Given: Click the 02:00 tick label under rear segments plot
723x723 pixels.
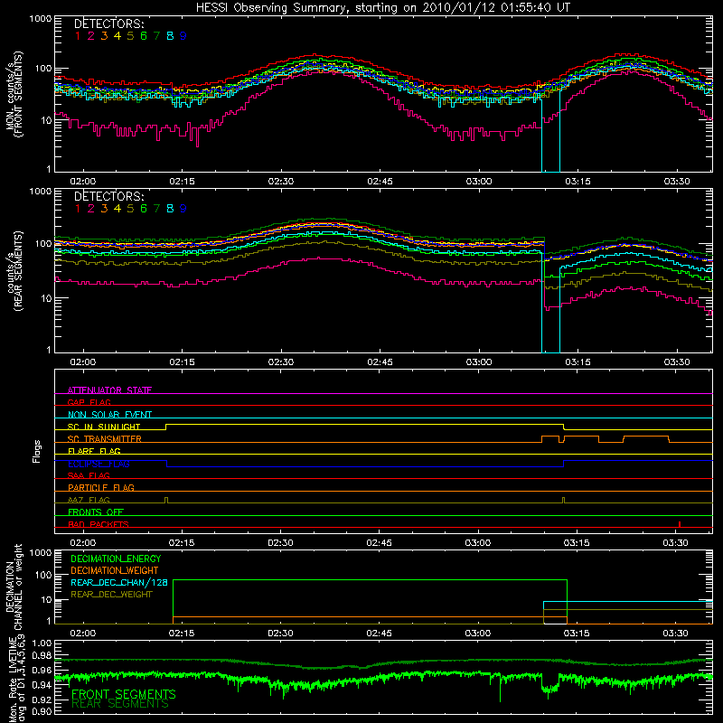Looking at the screenshot, I should pos(83,362).
